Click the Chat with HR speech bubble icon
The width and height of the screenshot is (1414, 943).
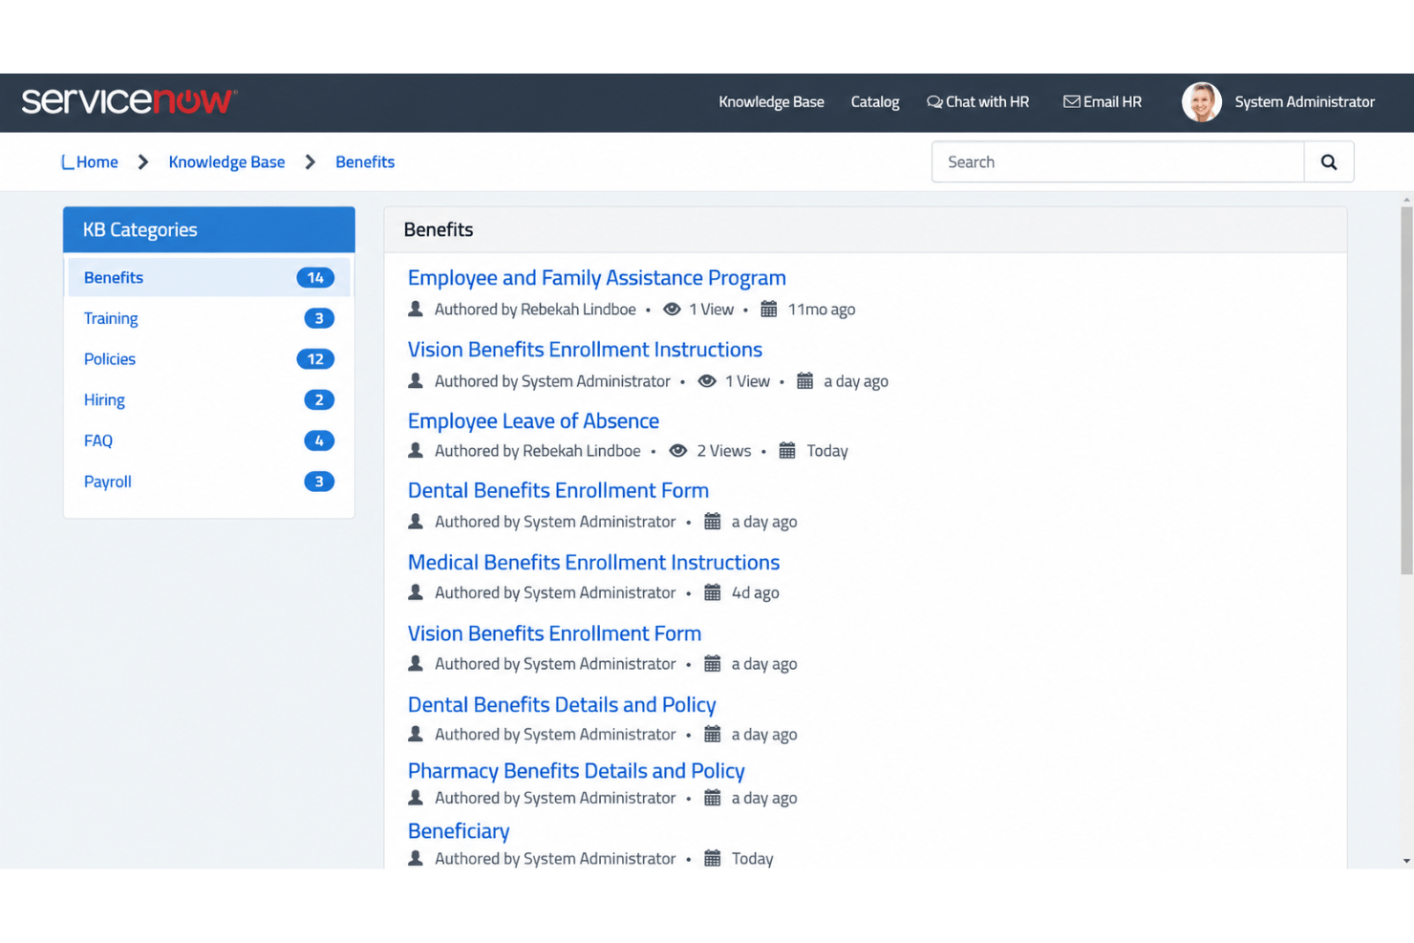pos(934,102)
